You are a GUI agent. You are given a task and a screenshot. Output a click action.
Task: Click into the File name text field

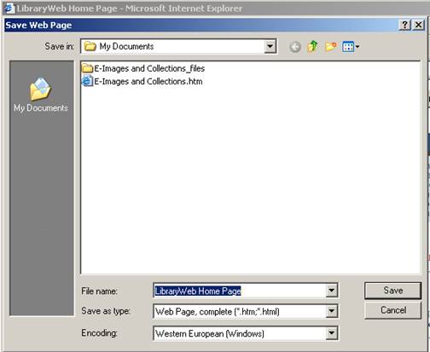point(240,291)
